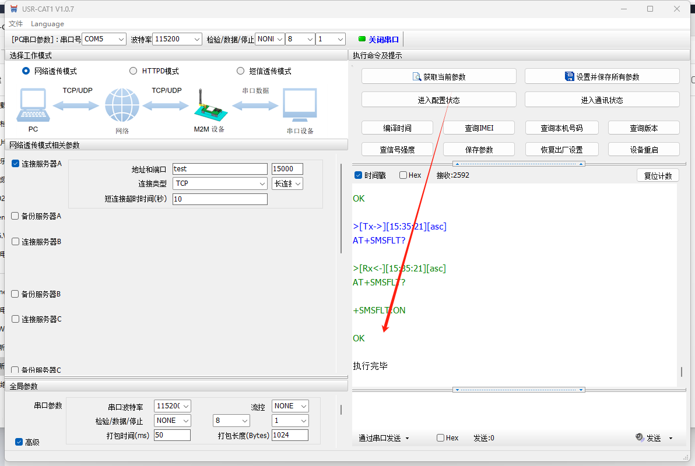Open the 文件 menu

tap(16, 24)
